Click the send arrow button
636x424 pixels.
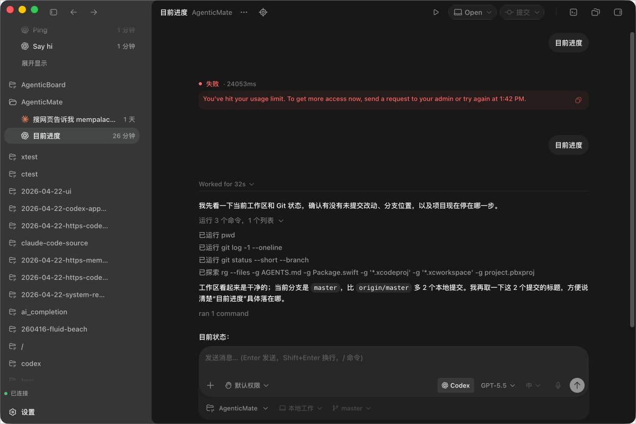577,385
